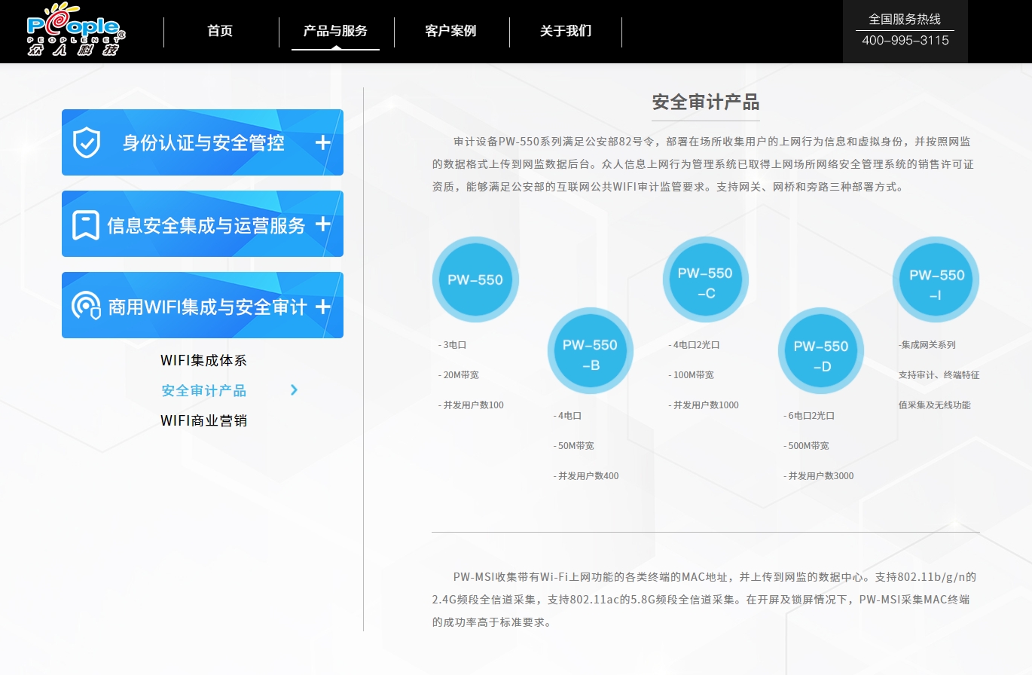Click the '并发用户数400' spec line
The width and height of the screenshot is (1032, 675).
(x=586, y=476)
